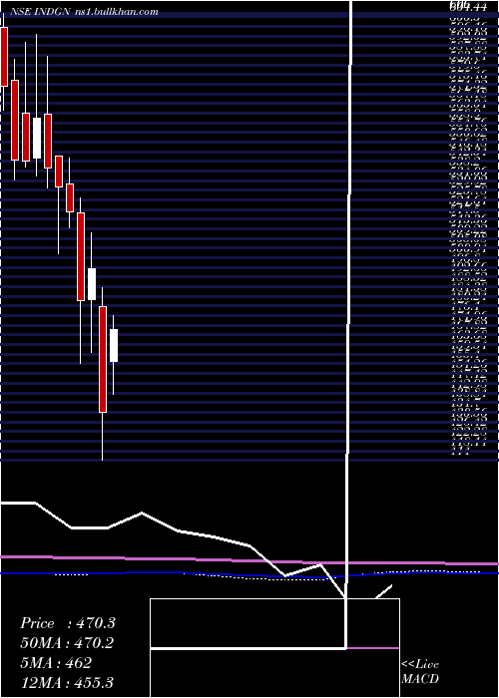499x698 pixels.
Task: Select the 5MA : 462 reading
Action: pos(56,663)
